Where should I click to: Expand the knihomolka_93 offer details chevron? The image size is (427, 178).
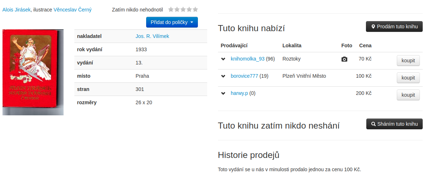223,59
